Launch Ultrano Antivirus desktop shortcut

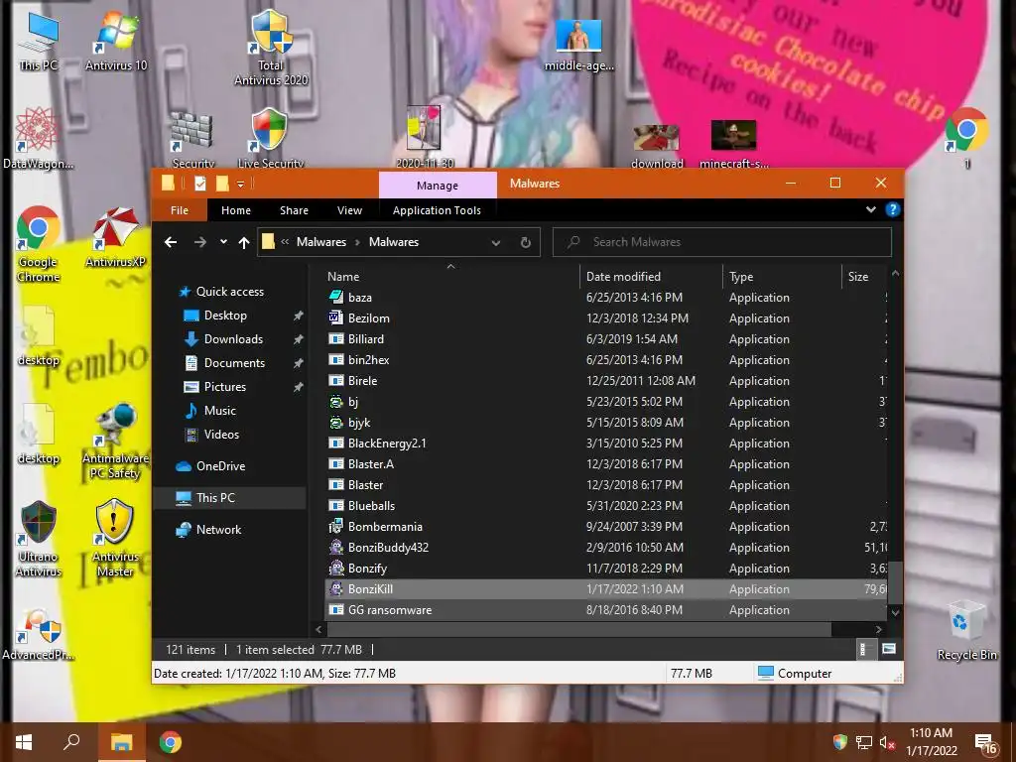point(39,538)
